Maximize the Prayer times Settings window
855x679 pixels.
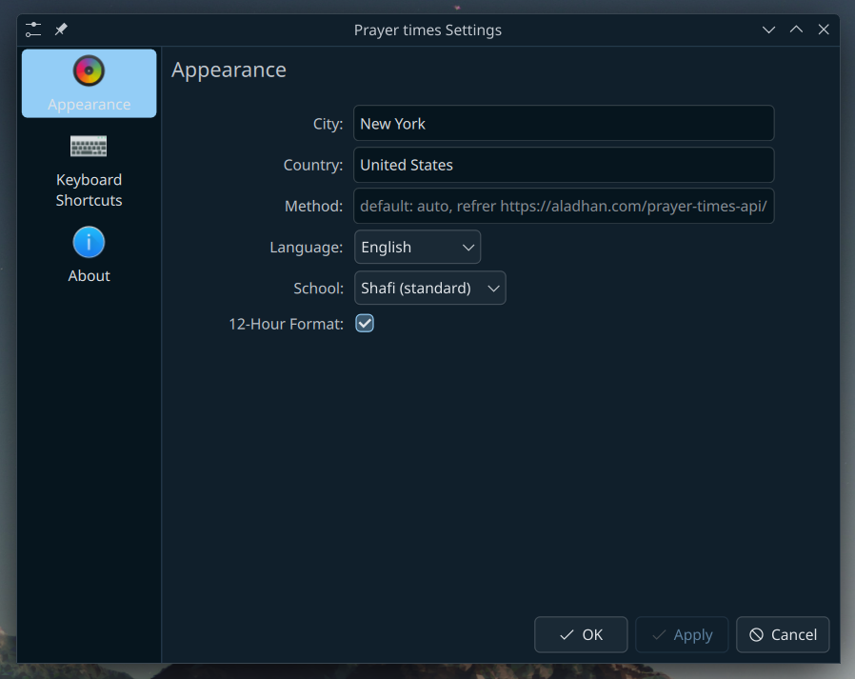pyautogui.click(x=796, y=30)
